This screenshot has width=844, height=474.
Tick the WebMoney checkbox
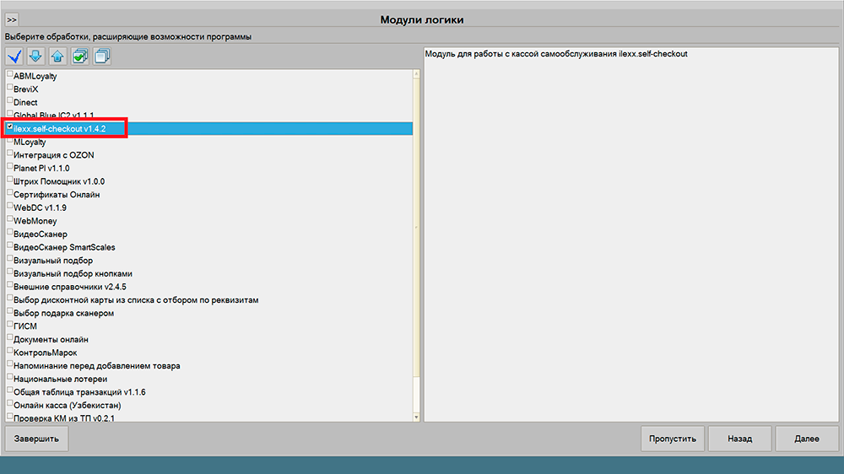pyautogui.click(x=9, y=219)
